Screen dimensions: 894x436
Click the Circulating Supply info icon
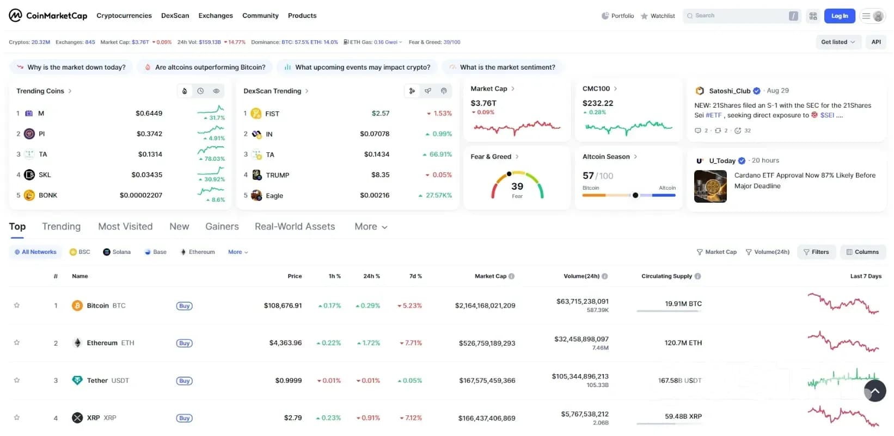(x=697, y=276)
